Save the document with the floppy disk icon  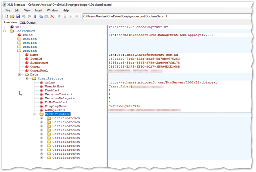(18, 16)
